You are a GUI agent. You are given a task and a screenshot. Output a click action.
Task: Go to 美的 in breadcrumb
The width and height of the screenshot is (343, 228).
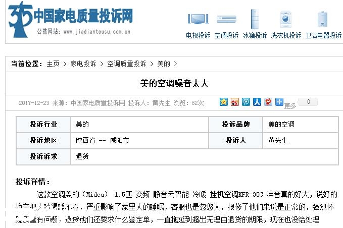[x=164, y=64]
